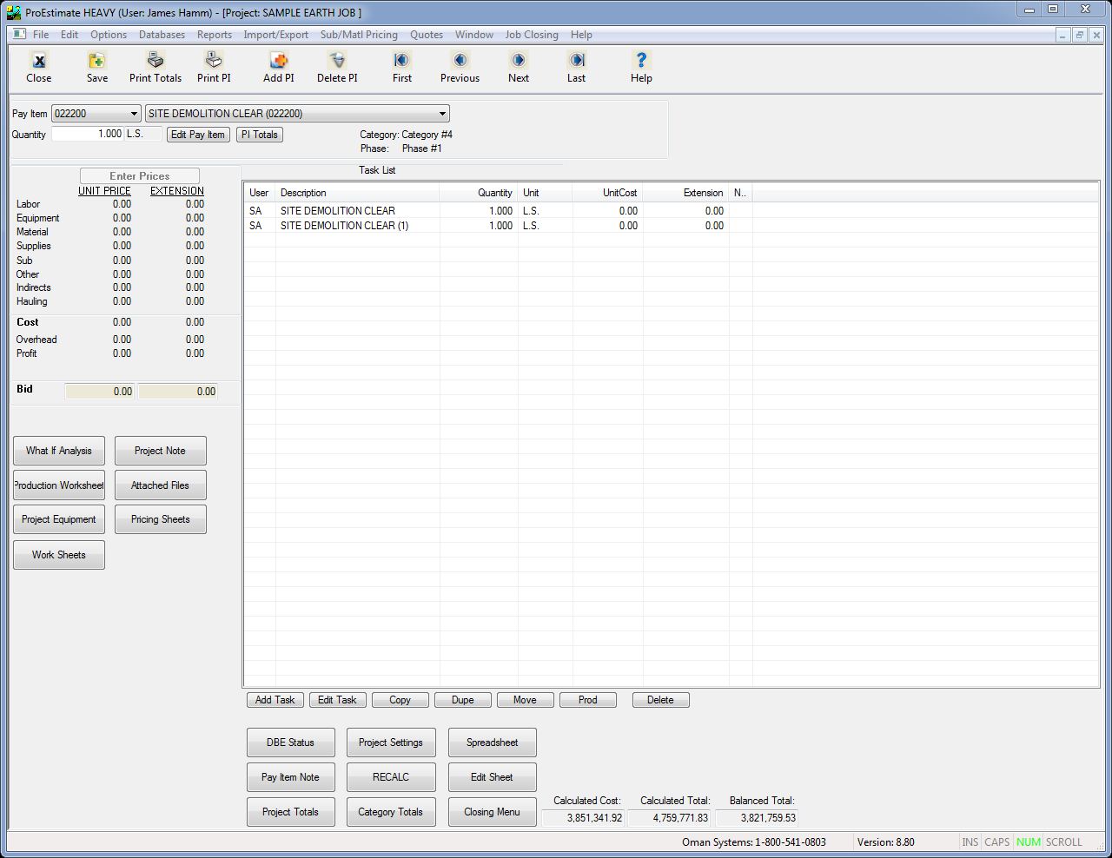This screenshot has height=858, width=1112.
Task: Click the Enter Prices button
Action: pyautogui.click(x=140, y=176)
